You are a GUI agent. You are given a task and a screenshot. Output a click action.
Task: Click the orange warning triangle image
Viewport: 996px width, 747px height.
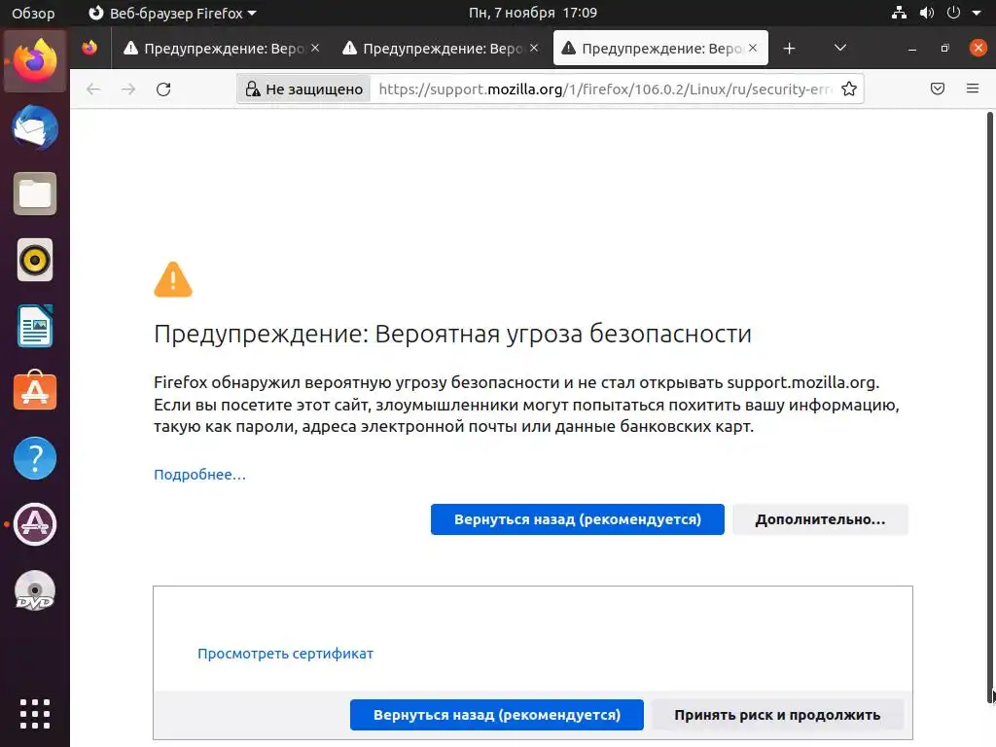(173, 279)
